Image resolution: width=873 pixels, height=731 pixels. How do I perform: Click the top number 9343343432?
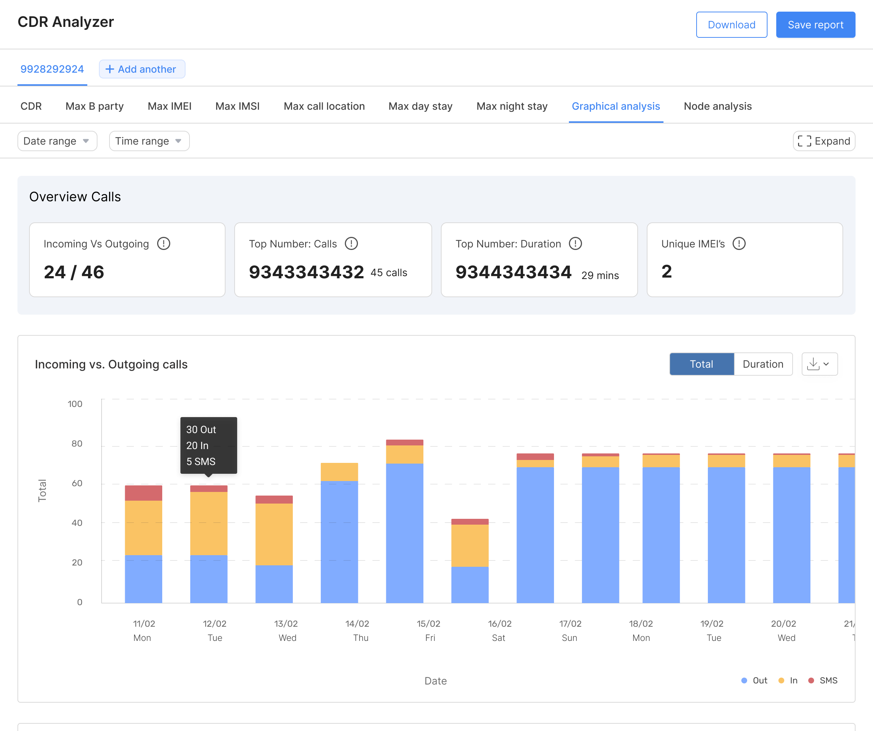(x=306, y=272)
